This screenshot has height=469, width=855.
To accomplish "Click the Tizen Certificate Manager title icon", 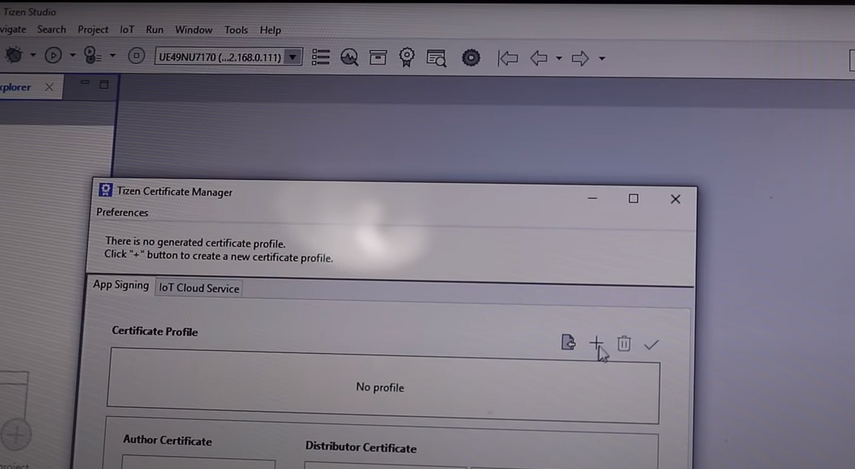I will 105,190.
